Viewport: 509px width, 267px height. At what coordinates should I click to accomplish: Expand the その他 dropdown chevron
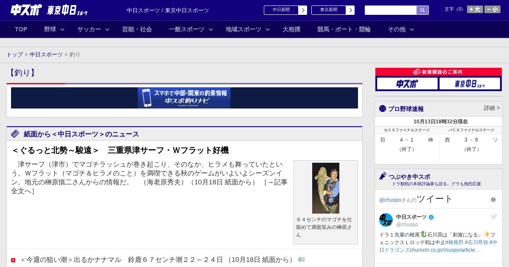412,29
